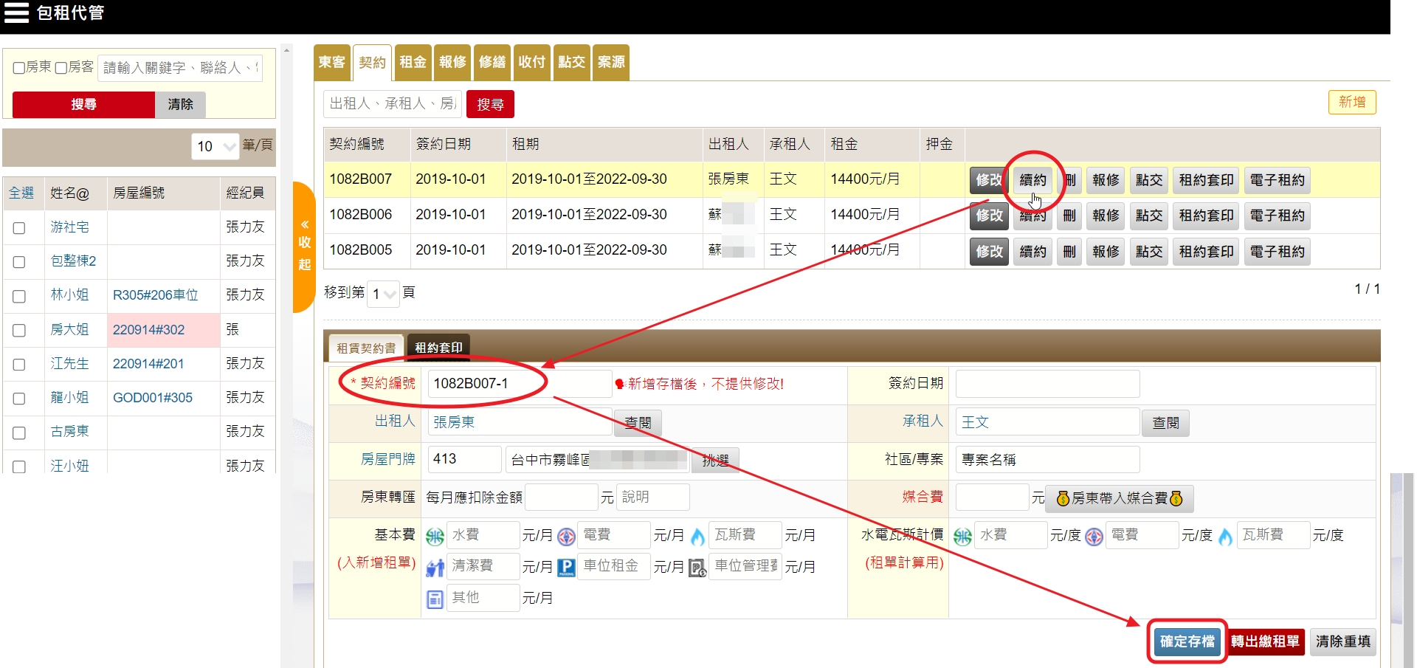Click 確定存檔 to save the contract
1417x668 pixels.
[1187, 641]
